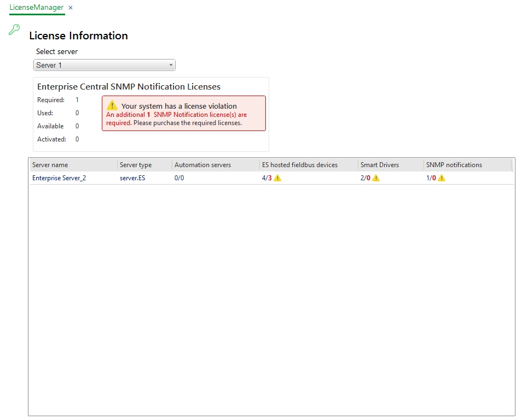Switch to the LicenseManager tab
The width and height of the screenshot is (522, 420).
tap(36, 7)
